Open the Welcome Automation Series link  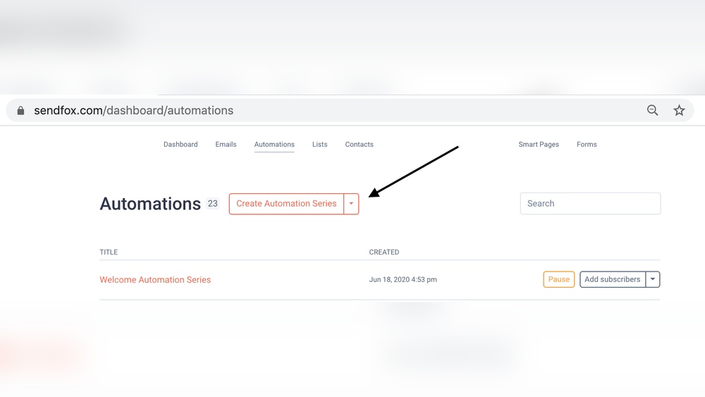(x=155, y=280)
